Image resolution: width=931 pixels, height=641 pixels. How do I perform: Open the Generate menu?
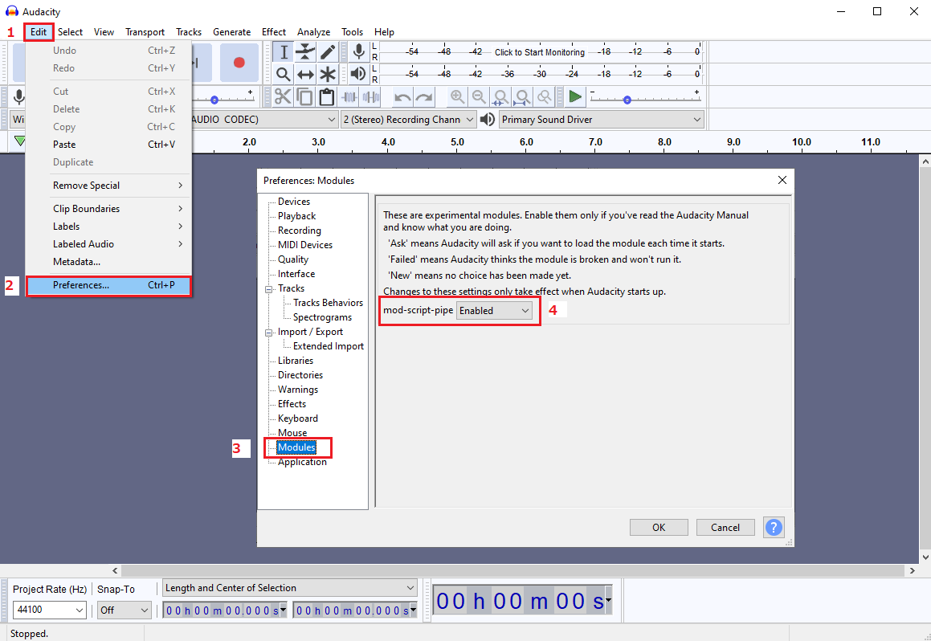(x=231, y=32)
